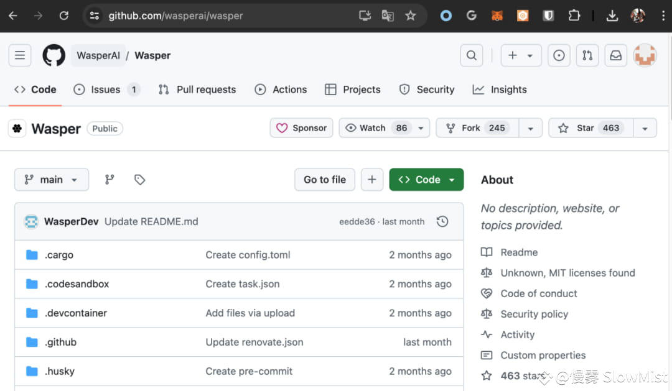The height and width of the screenshot is (391, 672).
Task: Open the MetaMask fox extension
Action: 497,16
